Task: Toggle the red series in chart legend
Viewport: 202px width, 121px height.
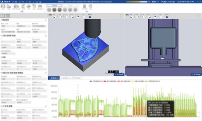Action: coord(110,81)
